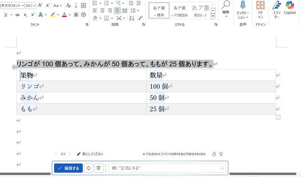Decrease paragraph indent
Screen dimensions: 301x177
tap(131, 3)
